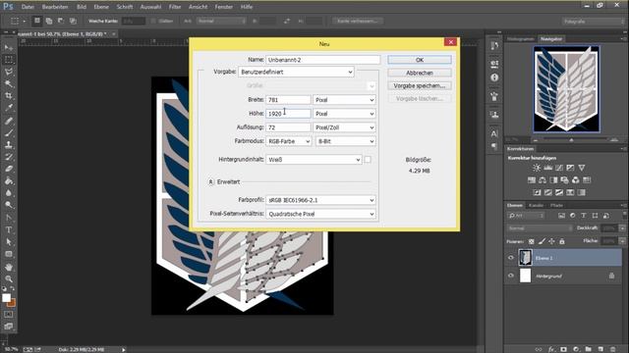The width and height of the screenshot is (629, 353).
Task: Select the Zoom tool
Action: coord(9,278)
